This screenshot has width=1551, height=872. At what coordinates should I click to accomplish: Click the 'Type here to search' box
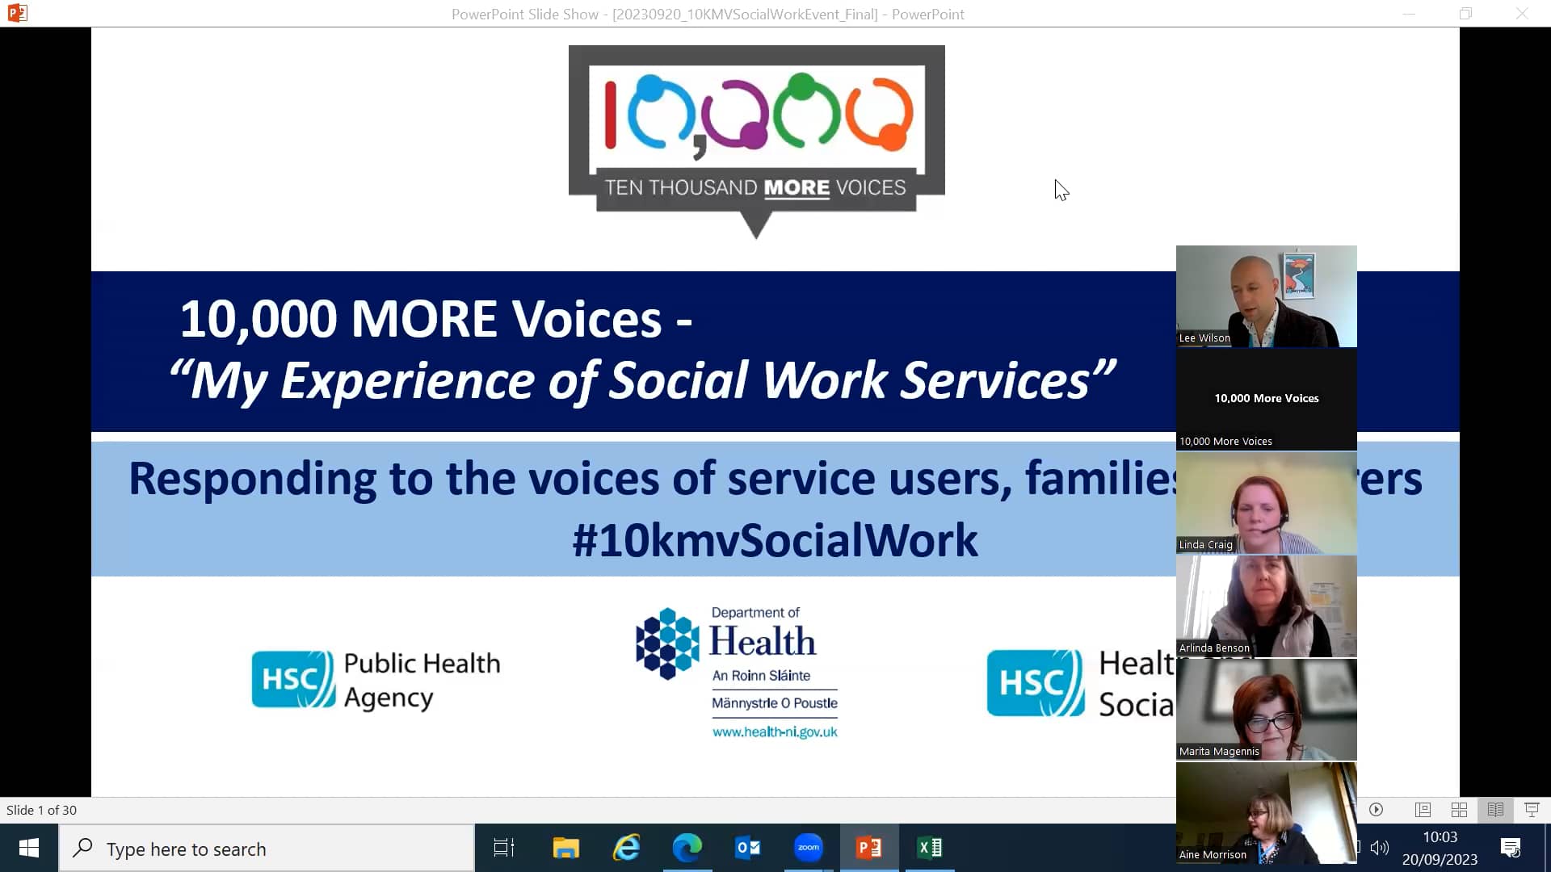pos(267,849)
